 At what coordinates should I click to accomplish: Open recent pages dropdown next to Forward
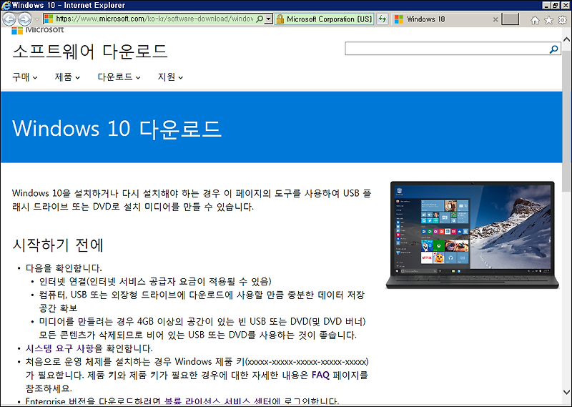pyautogui.click(x=36, y=19)
